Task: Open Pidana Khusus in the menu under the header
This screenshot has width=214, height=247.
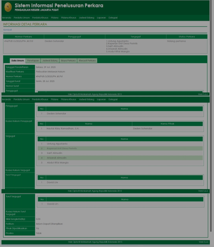Action: pyautogui.click(x=68, y=18)
